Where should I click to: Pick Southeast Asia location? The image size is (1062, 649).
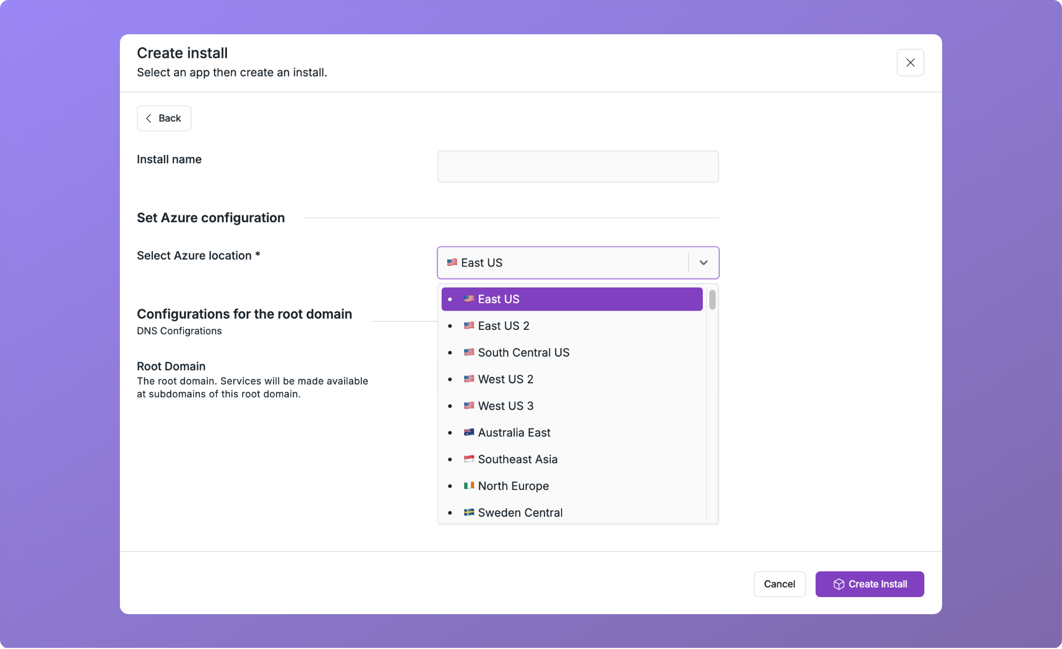pos(572,460)
